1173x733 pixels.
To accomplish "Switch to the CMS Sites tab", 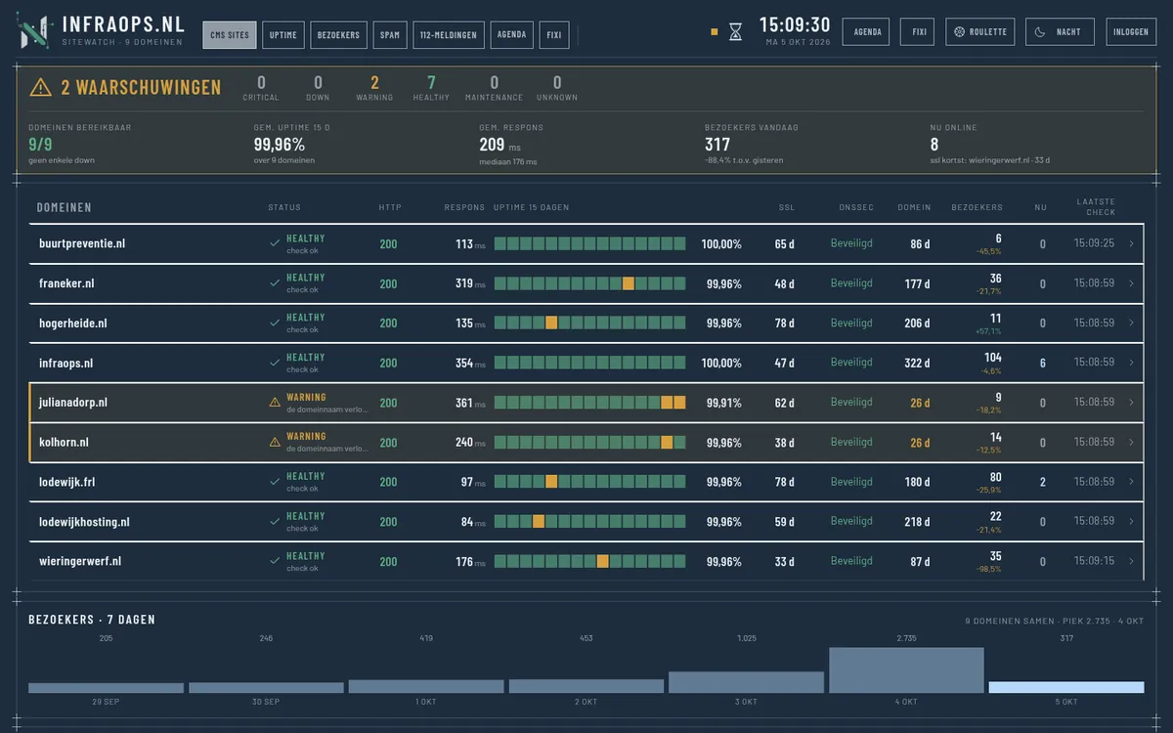I will [230, 35].
